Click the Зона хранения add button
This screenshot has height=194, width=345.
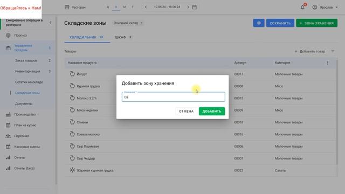tap(316, 23)
